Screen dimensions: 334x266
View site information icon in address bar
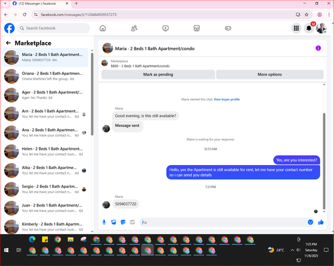[35, 15]
